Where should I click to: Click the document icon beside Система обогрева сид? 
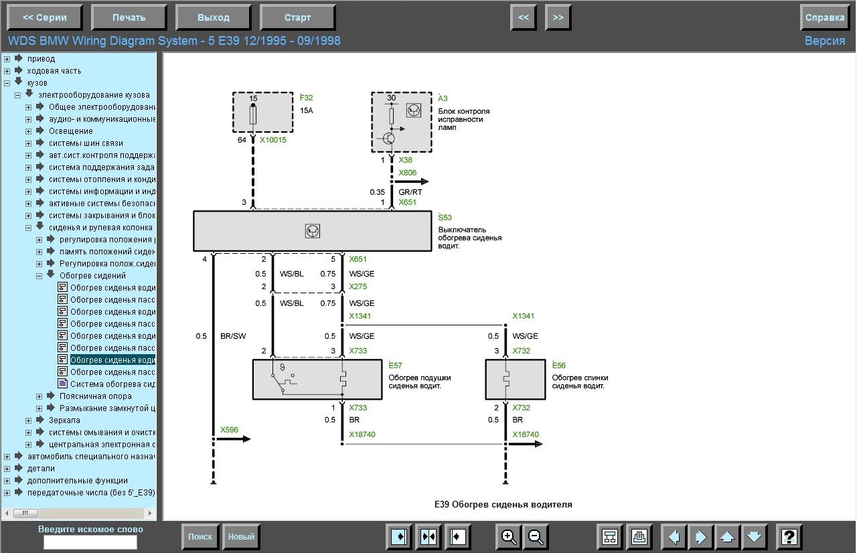[x=63, y=384]
